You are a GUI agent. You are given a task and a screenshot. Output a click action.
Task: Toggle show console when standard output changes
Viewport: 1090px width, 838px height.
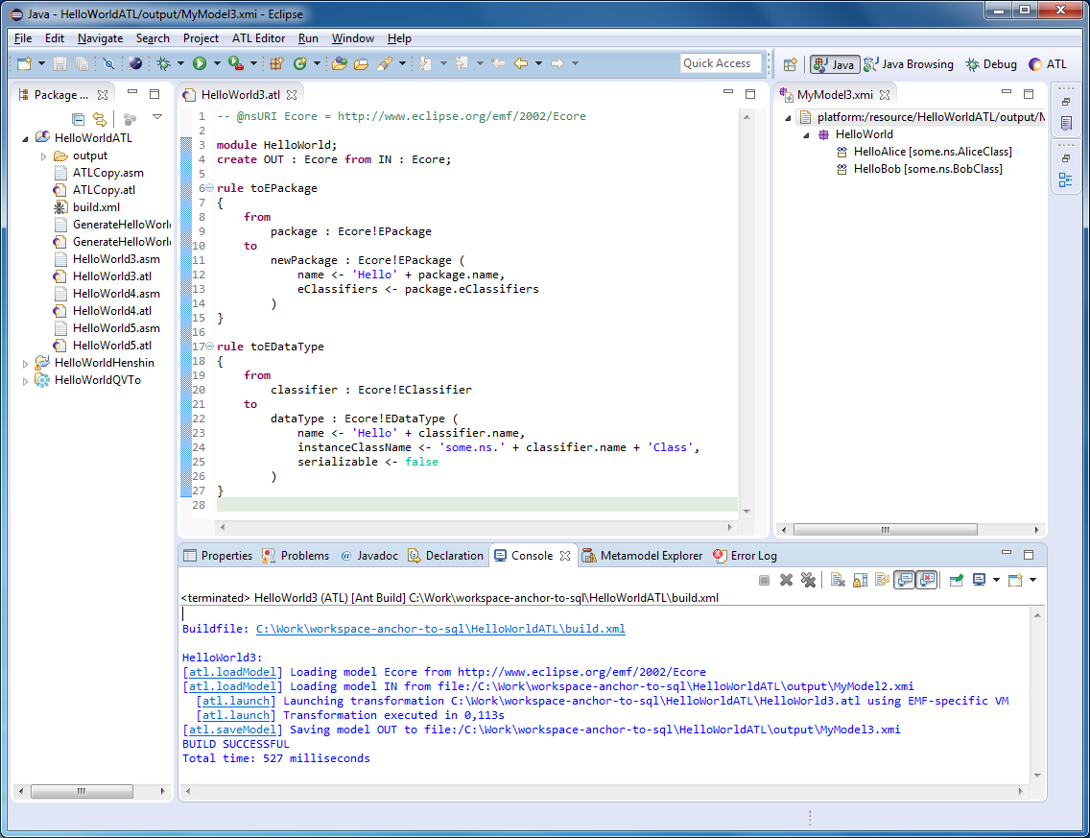(904, 580)
